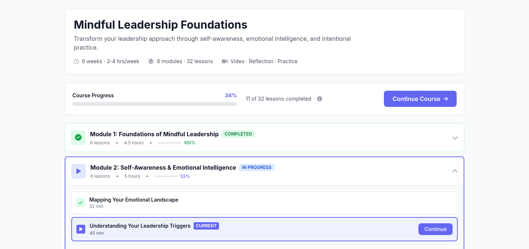Click the IN PROGRESS status badge
The image size is (529, 249).
pos(256,167)
